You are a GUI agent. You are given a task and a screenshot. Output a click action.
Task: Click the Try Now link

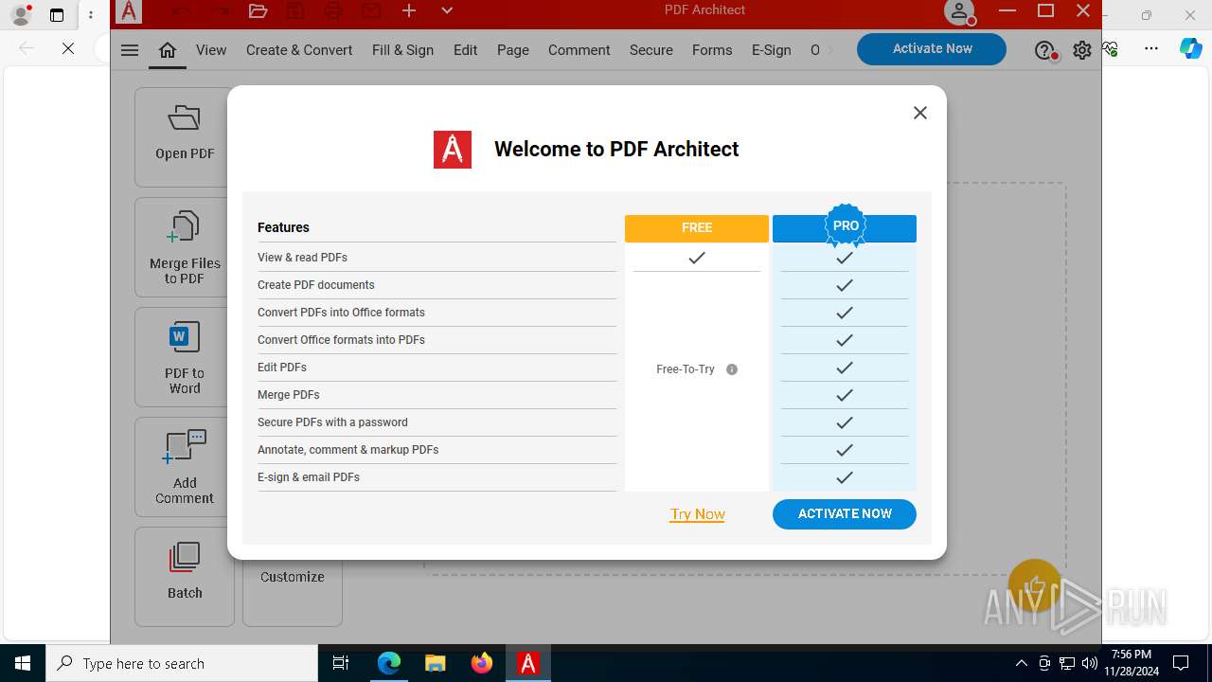(x=698, y=513)
